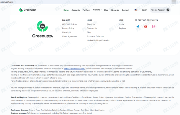This screenshot has width=180, height=115.
Task: Open AML/KYC Policies link
Action: click(70, 24)
